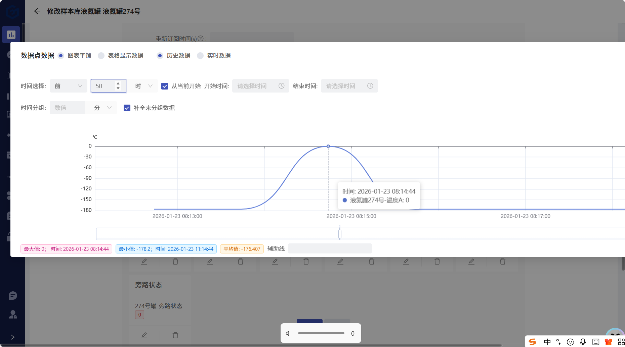Screen dimensions: 625x347
Task: Click the volume slider track
Action: (x=321, y=333)
